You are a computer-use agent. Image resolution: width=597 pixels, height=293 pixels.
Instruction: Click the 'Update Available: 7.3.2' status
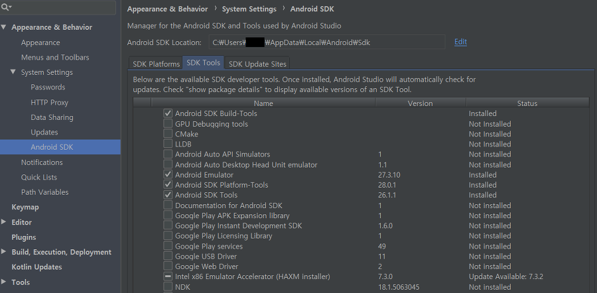point(506,276)
